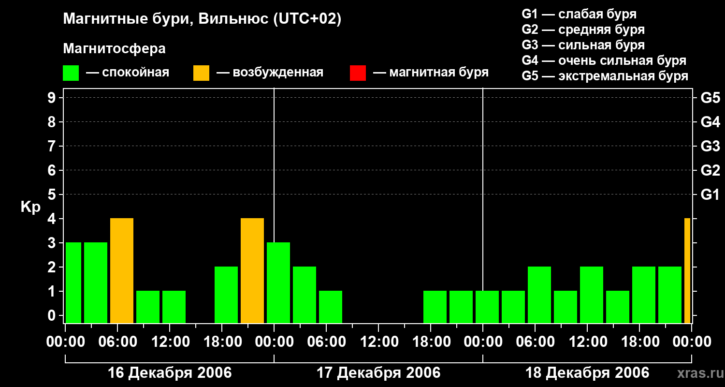Click the 'G4' label on the right axis

pyautogui.click(x=710, y=122)
